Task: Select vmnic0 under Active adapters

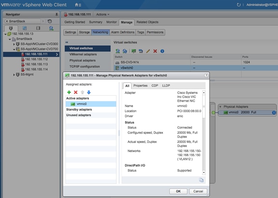Action: 91,104
